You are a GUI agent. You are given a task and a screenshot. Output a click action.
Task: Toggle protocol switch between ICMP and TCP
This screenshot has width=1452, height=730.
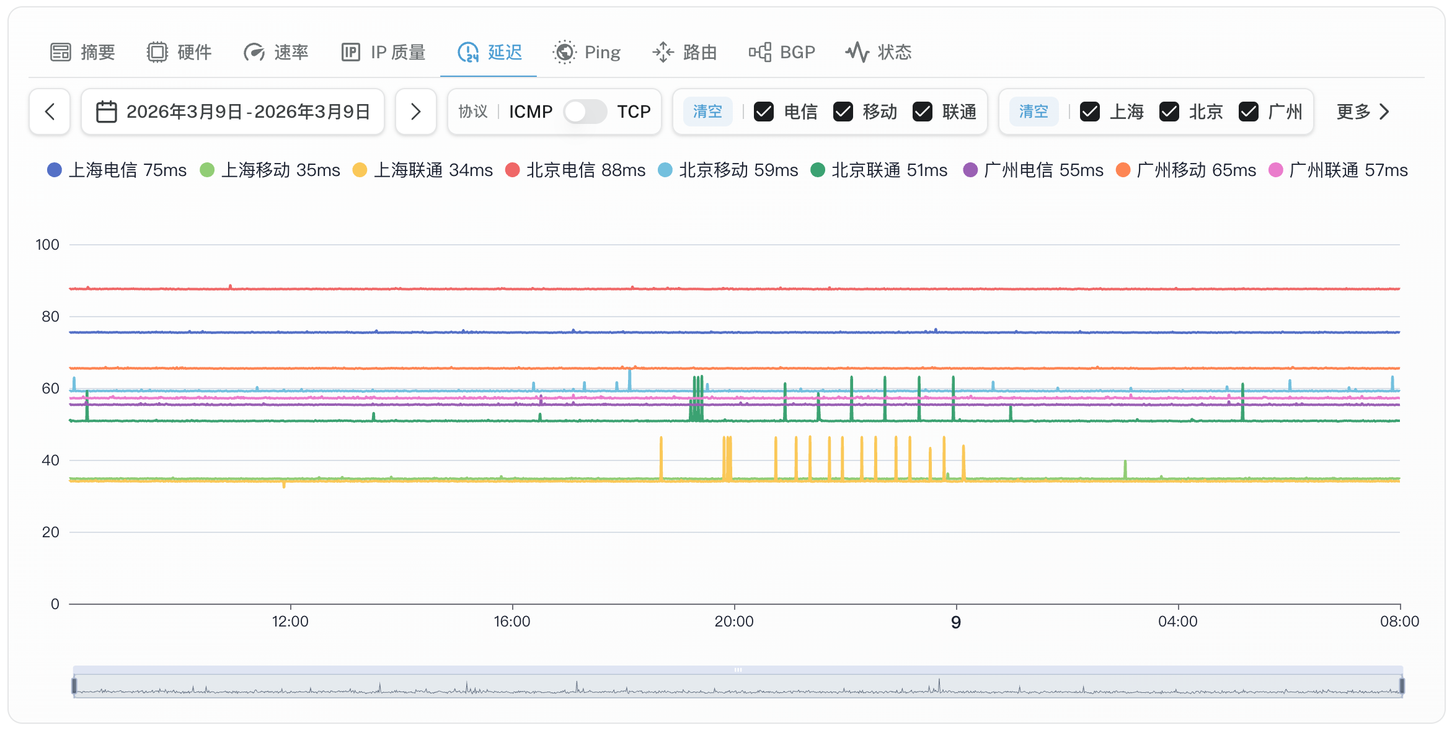tap(585, 112)
